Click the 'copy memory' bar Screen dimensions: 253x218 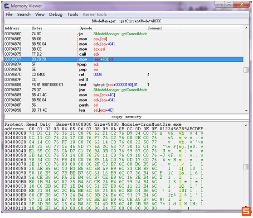pos(126,117)
